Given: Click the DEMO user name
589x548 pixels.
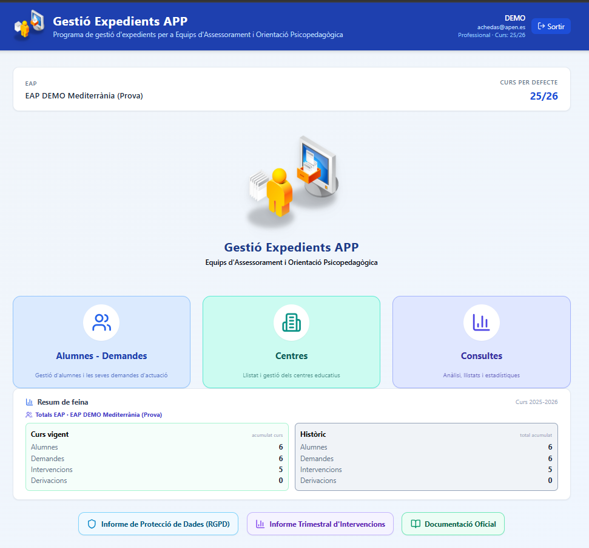Looking at the screenshot, I should point(515,18).
